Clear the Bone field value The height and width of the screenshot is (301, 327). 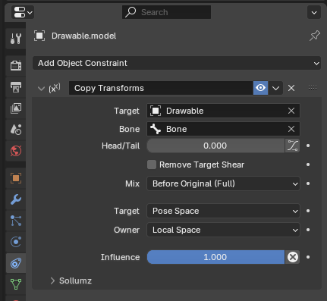pyautogui.click(x=291, y=129)
